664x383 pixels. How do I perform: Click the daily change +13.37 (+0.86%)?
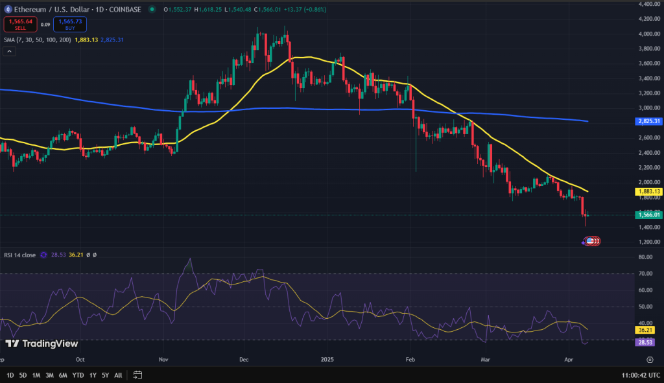click(x=305, y=9)
